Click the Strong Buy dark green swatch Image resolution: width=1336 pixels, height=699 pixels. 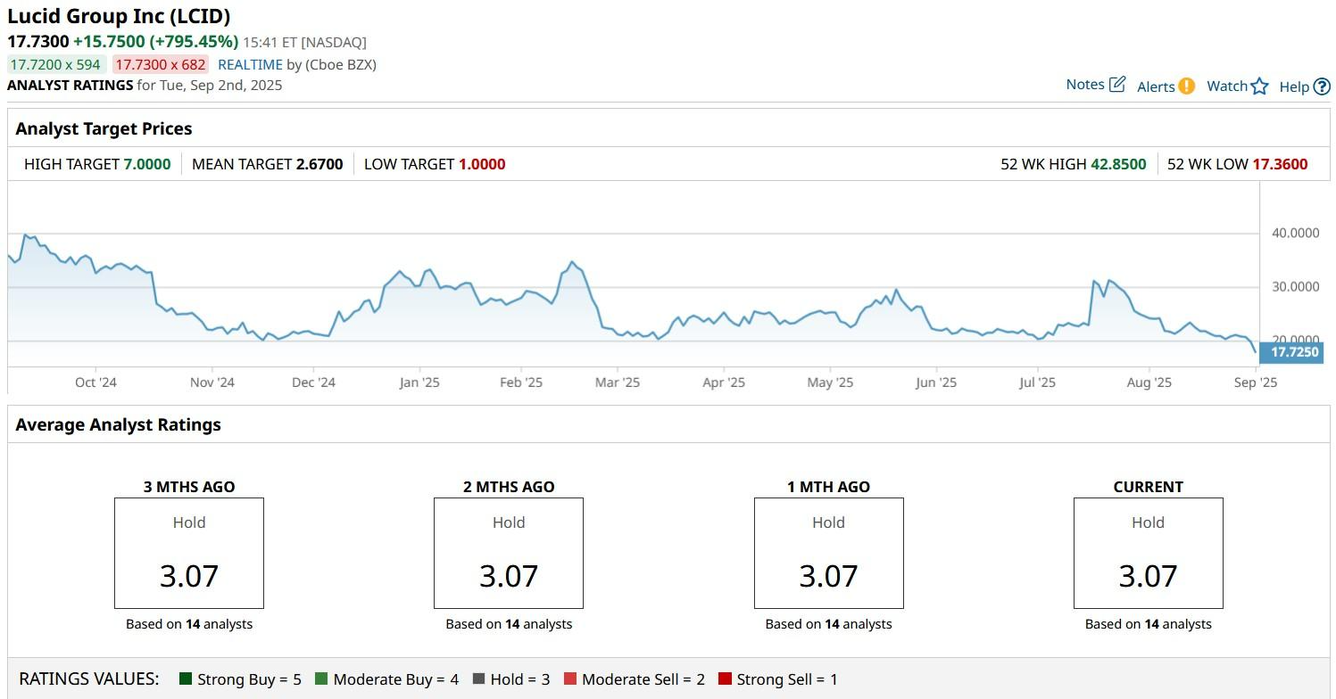(x=186, y=679)
